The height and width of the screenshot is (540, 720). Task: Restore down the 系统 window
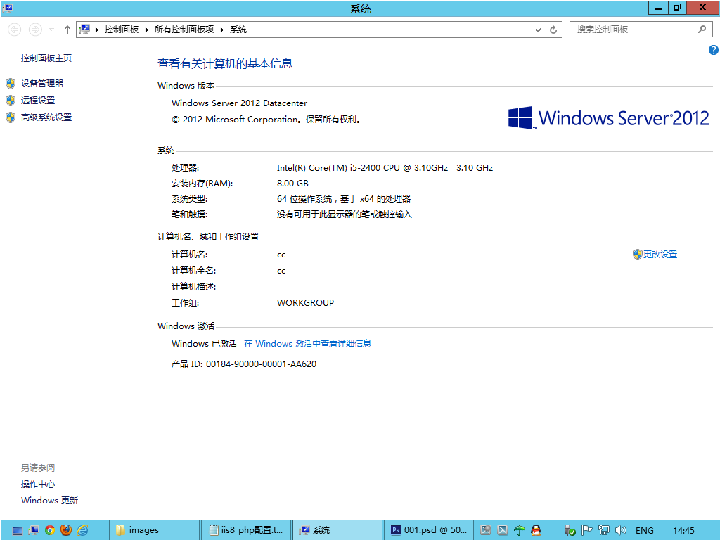[677, 8]
